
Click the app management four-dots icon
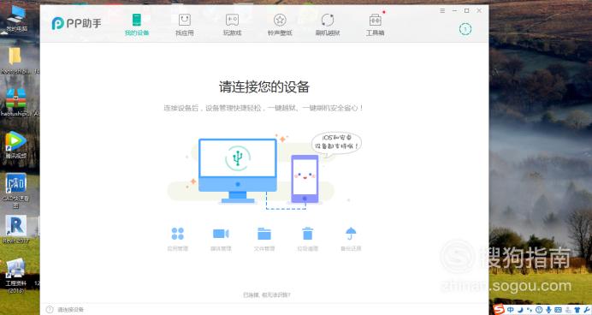click(177, 234)
